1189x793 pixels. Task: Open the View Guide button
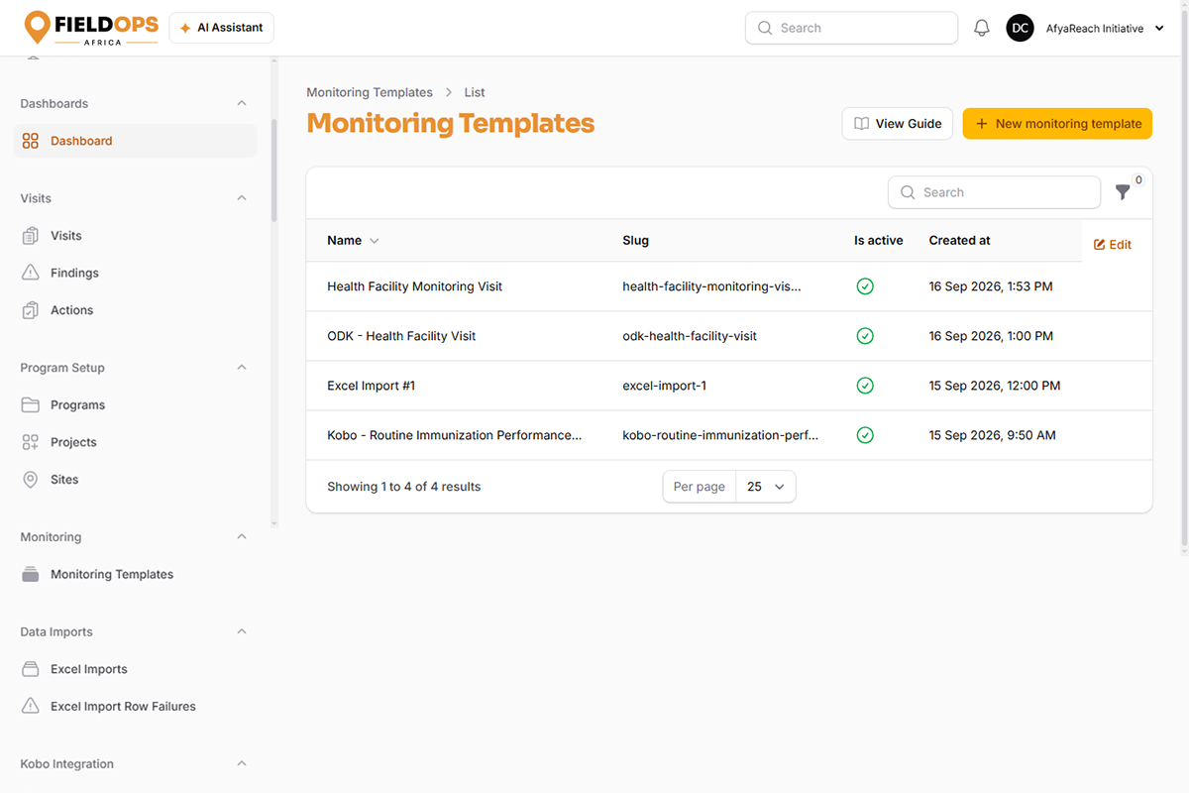[x=898, y=124]
